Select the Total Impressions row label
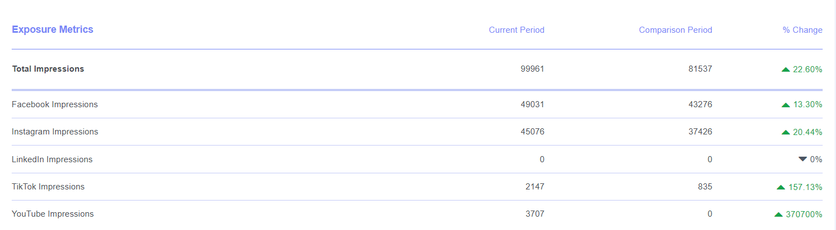The image size is (836, 230). click(48, 69)
